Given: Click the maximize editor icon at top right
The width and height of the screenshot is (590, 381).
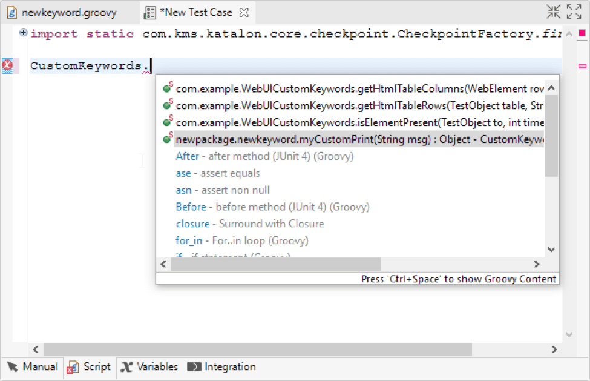Looking at the screenshot, I should pos(574,12).
